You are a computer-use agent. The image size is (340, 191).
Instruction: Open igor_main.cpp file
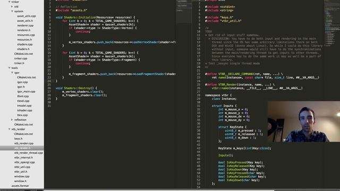click(x=26, y=92)
